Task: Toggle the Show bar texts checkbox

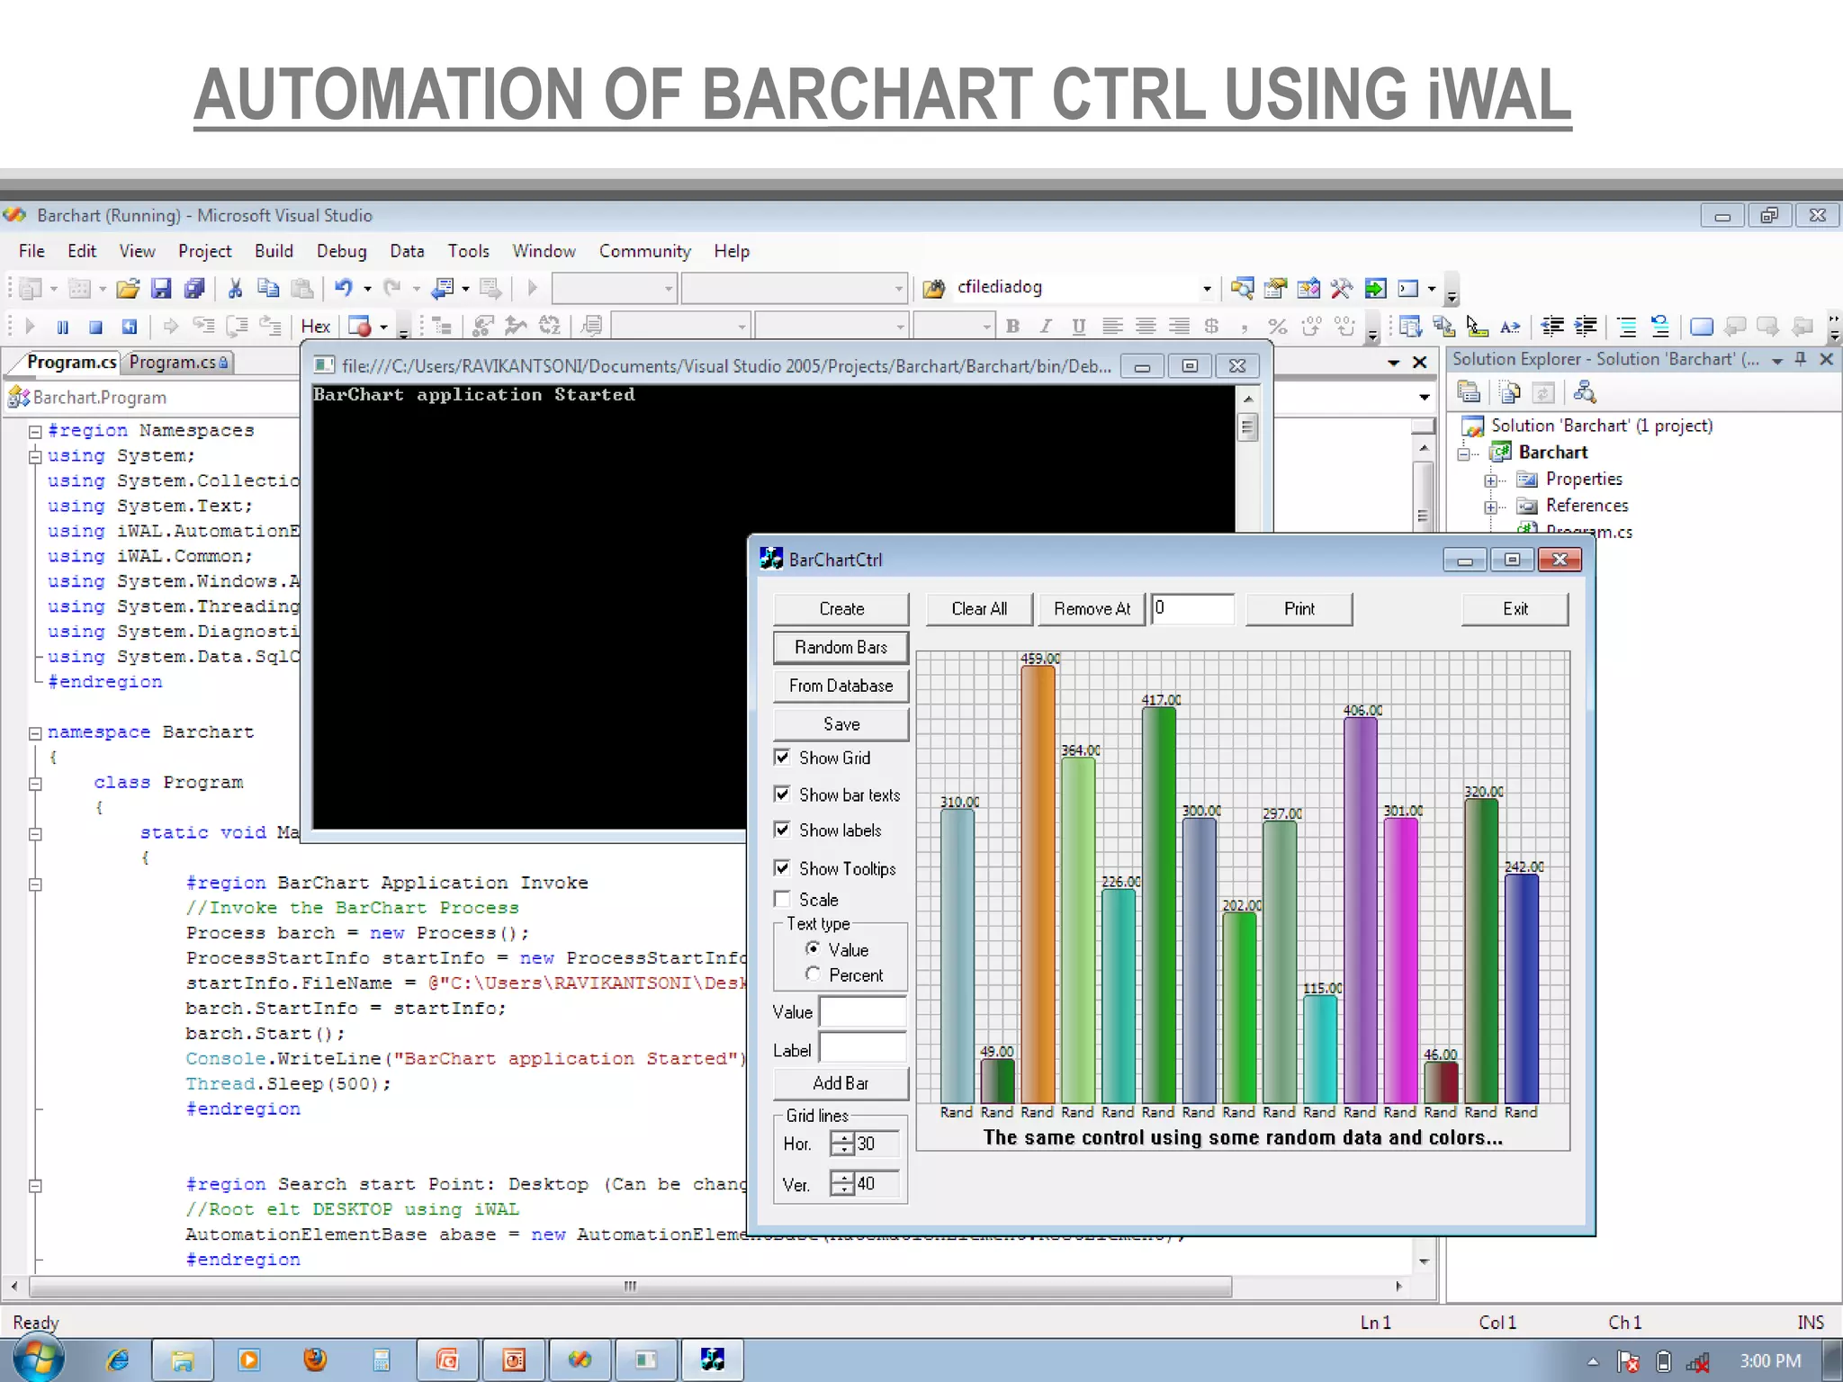Action: (x=782, y=794)
